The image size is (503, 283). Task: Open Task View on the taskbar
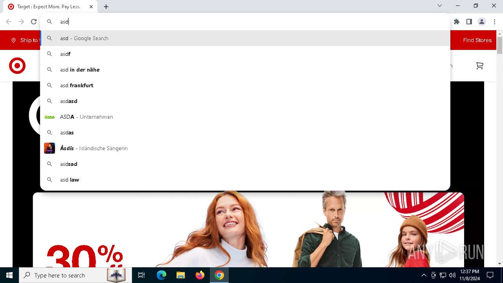click(x=141, y=275)
